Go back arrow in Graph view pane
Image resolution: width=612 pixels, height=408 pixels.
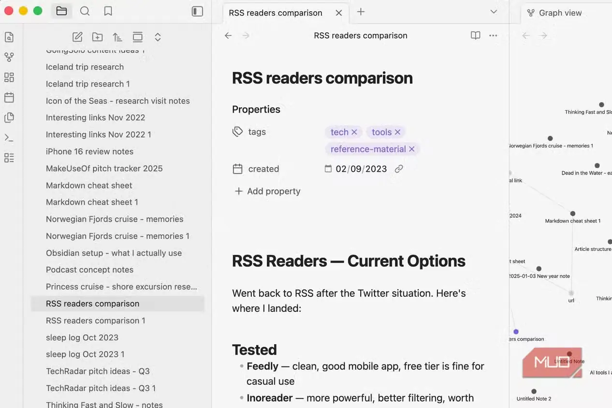point(526,35)
